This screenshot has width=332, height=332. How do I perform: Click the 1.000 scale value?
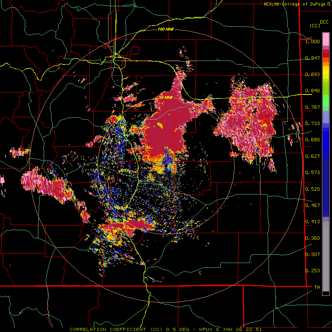312,41
